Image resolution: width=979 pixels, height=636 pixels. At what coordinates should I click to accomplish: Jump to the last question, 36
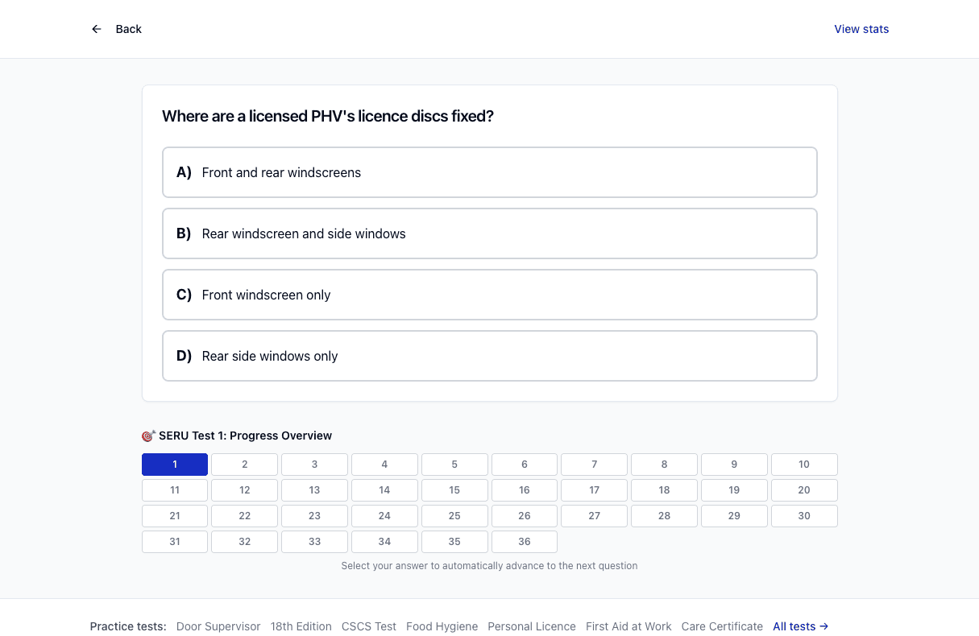click(525, 542)
